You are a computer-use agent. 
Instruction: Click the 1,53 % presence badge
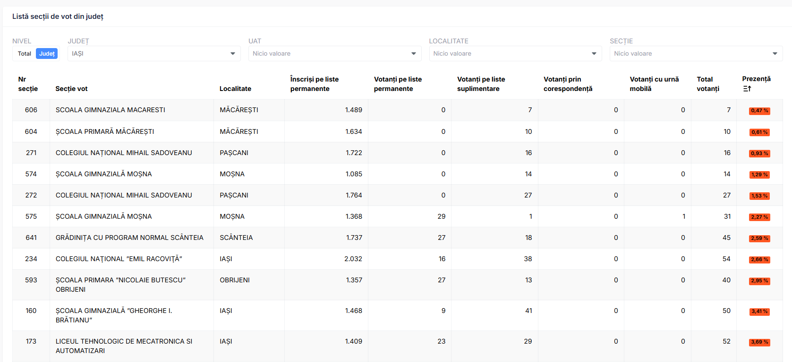[x=759, y=196]
